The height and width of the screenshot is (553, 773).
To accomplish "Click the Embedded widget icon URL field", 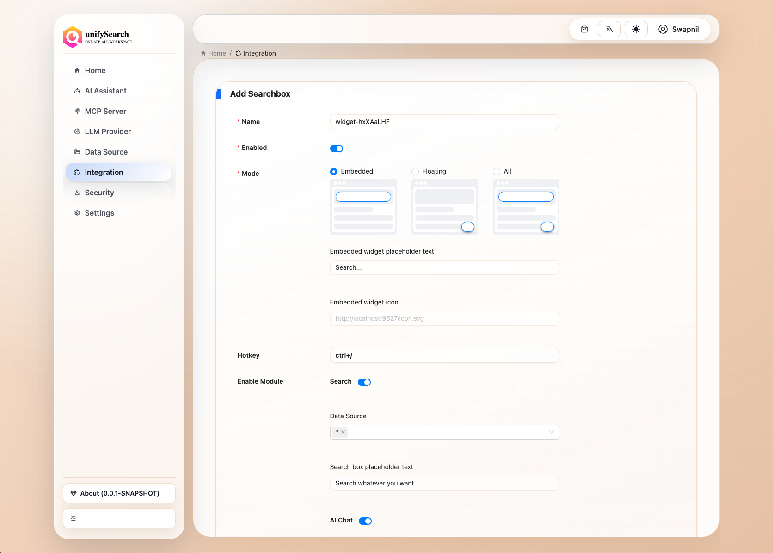I will [444, 318].
